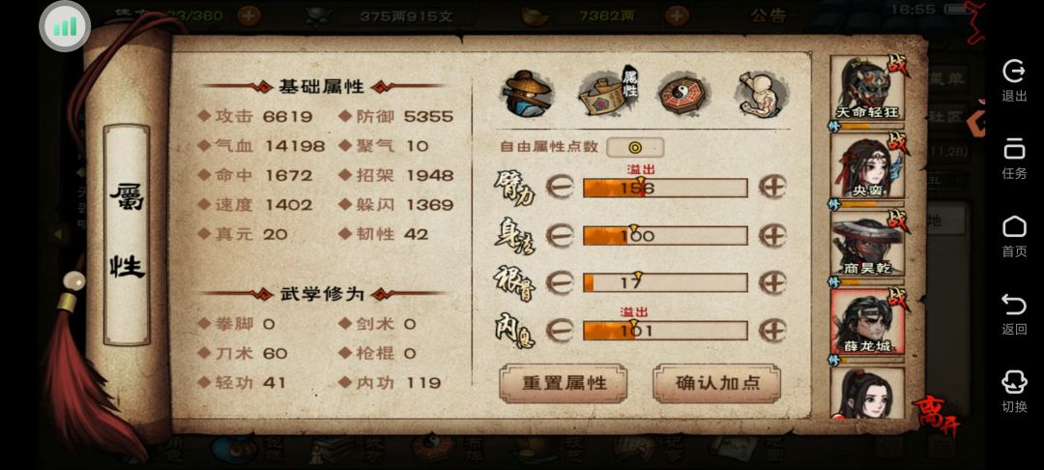Decrease 身法 with its minus button
Image resolution: width=1044 pixels, height=470 pixels.
coord(560,236)
